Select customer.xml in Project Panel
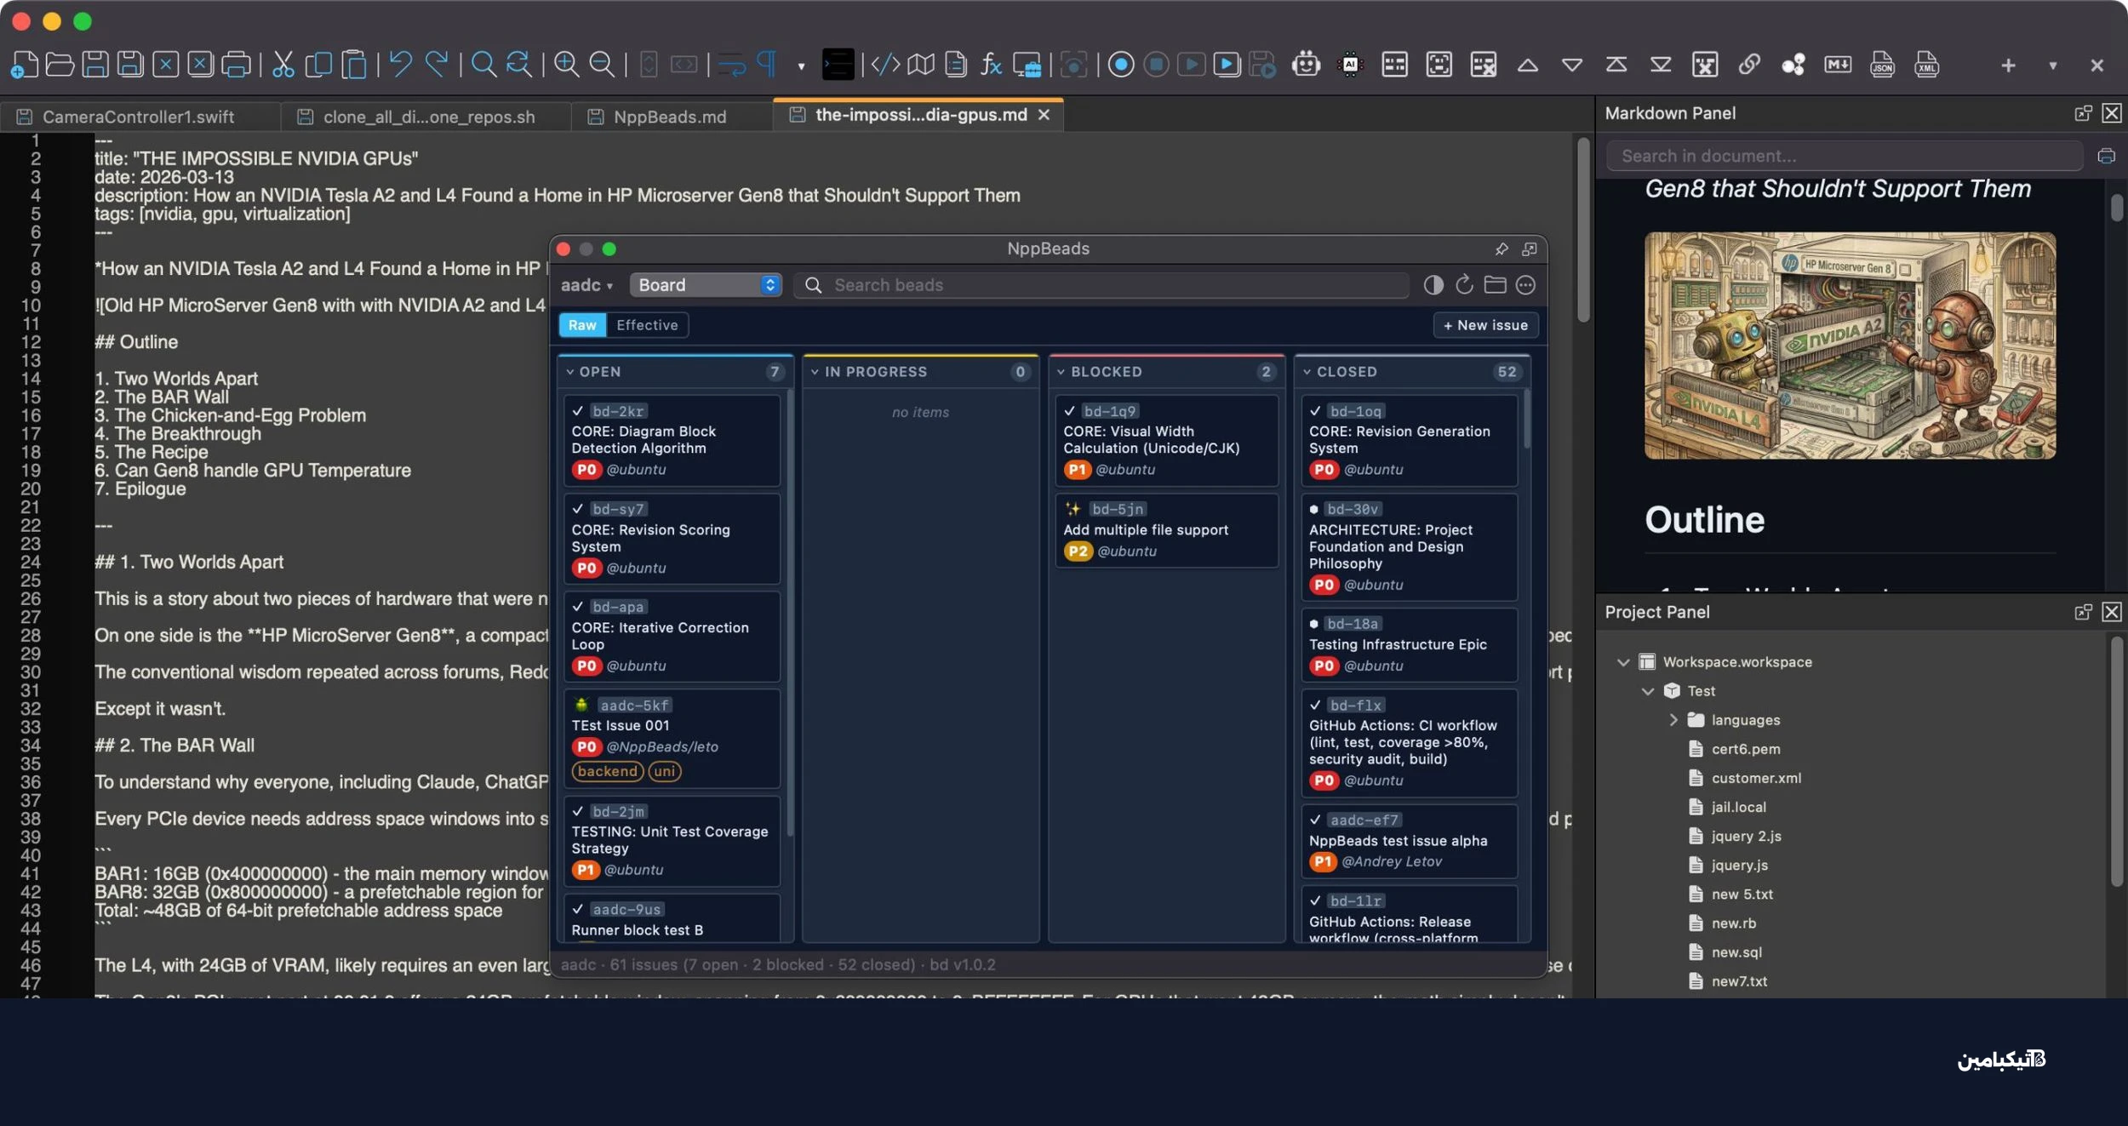Screen dimensions: 2128x1126 point(1755,778)
